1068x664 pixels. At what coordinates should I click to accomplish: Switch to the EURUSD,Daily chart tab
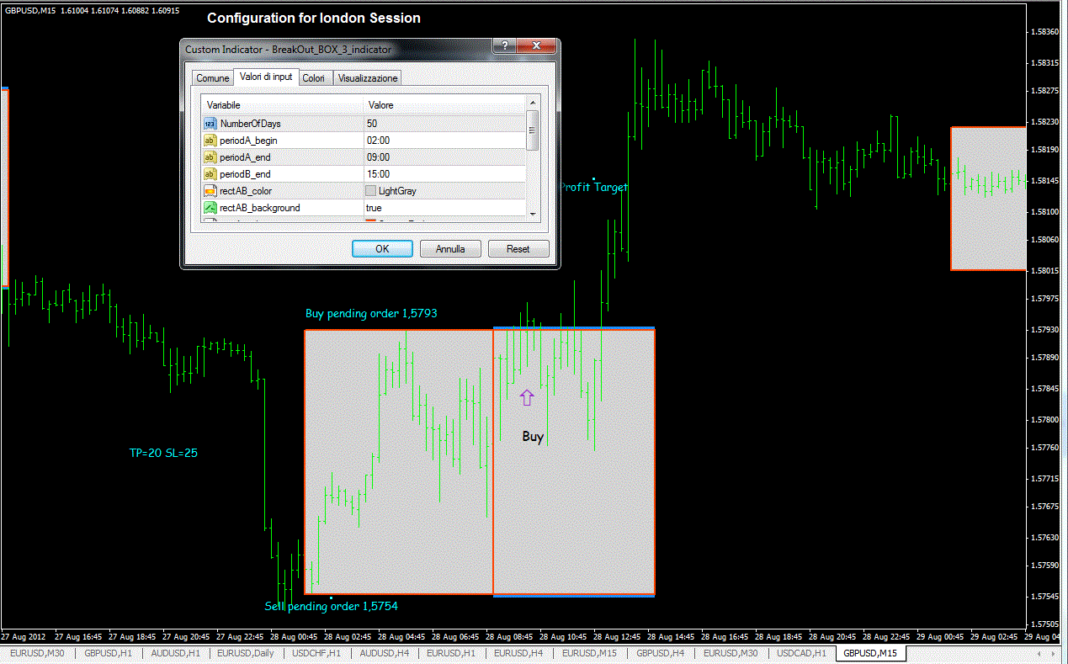[x=245, y=652]
